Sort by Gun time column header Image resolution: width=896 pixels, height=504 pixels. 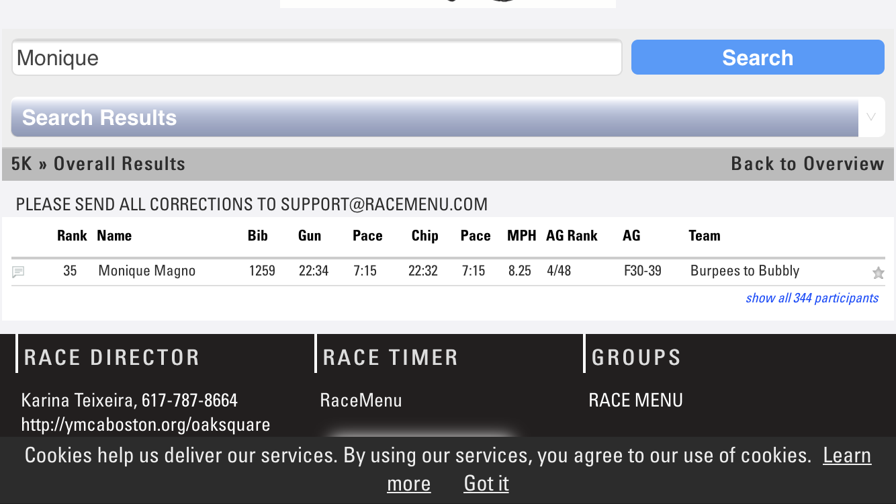310,236
